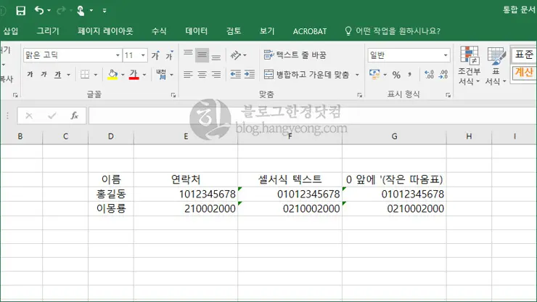Select the 표준 cell style
The width and height of the screenshot is (537, 302).
524,55
